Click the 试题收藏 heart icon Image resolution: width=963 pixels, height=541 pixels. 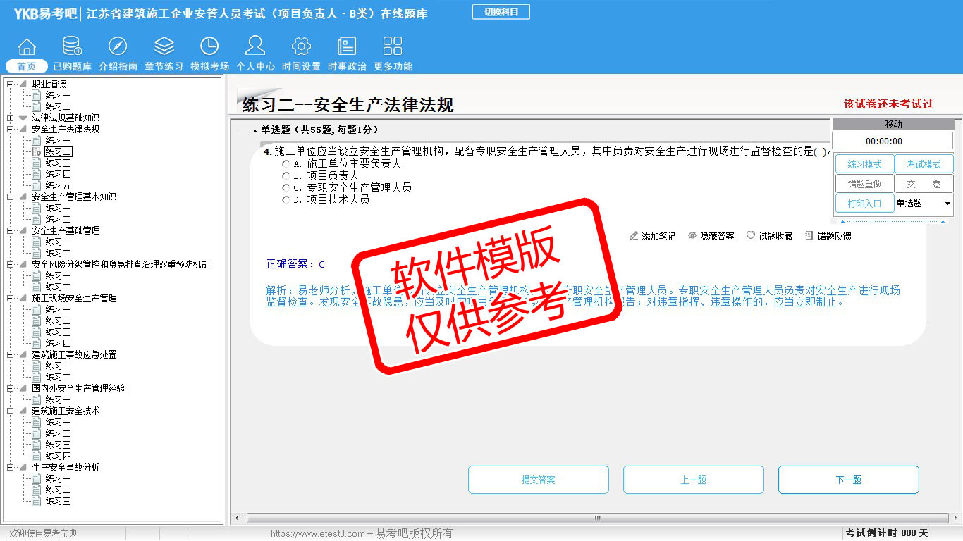pos(751,236)
